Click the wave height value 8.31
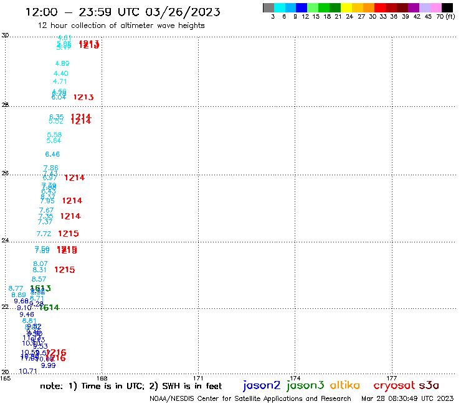 click(x=39, y=270)
